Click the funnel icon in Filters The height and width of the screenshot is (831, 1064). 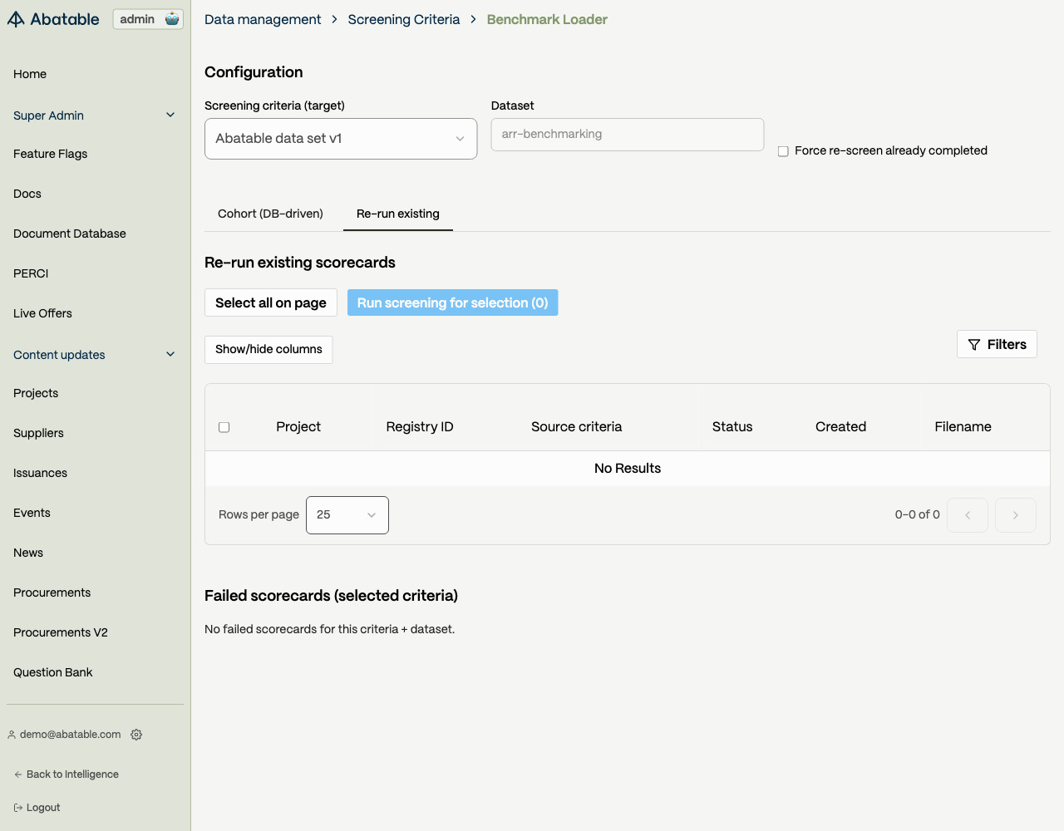click(x=974, y=345)
